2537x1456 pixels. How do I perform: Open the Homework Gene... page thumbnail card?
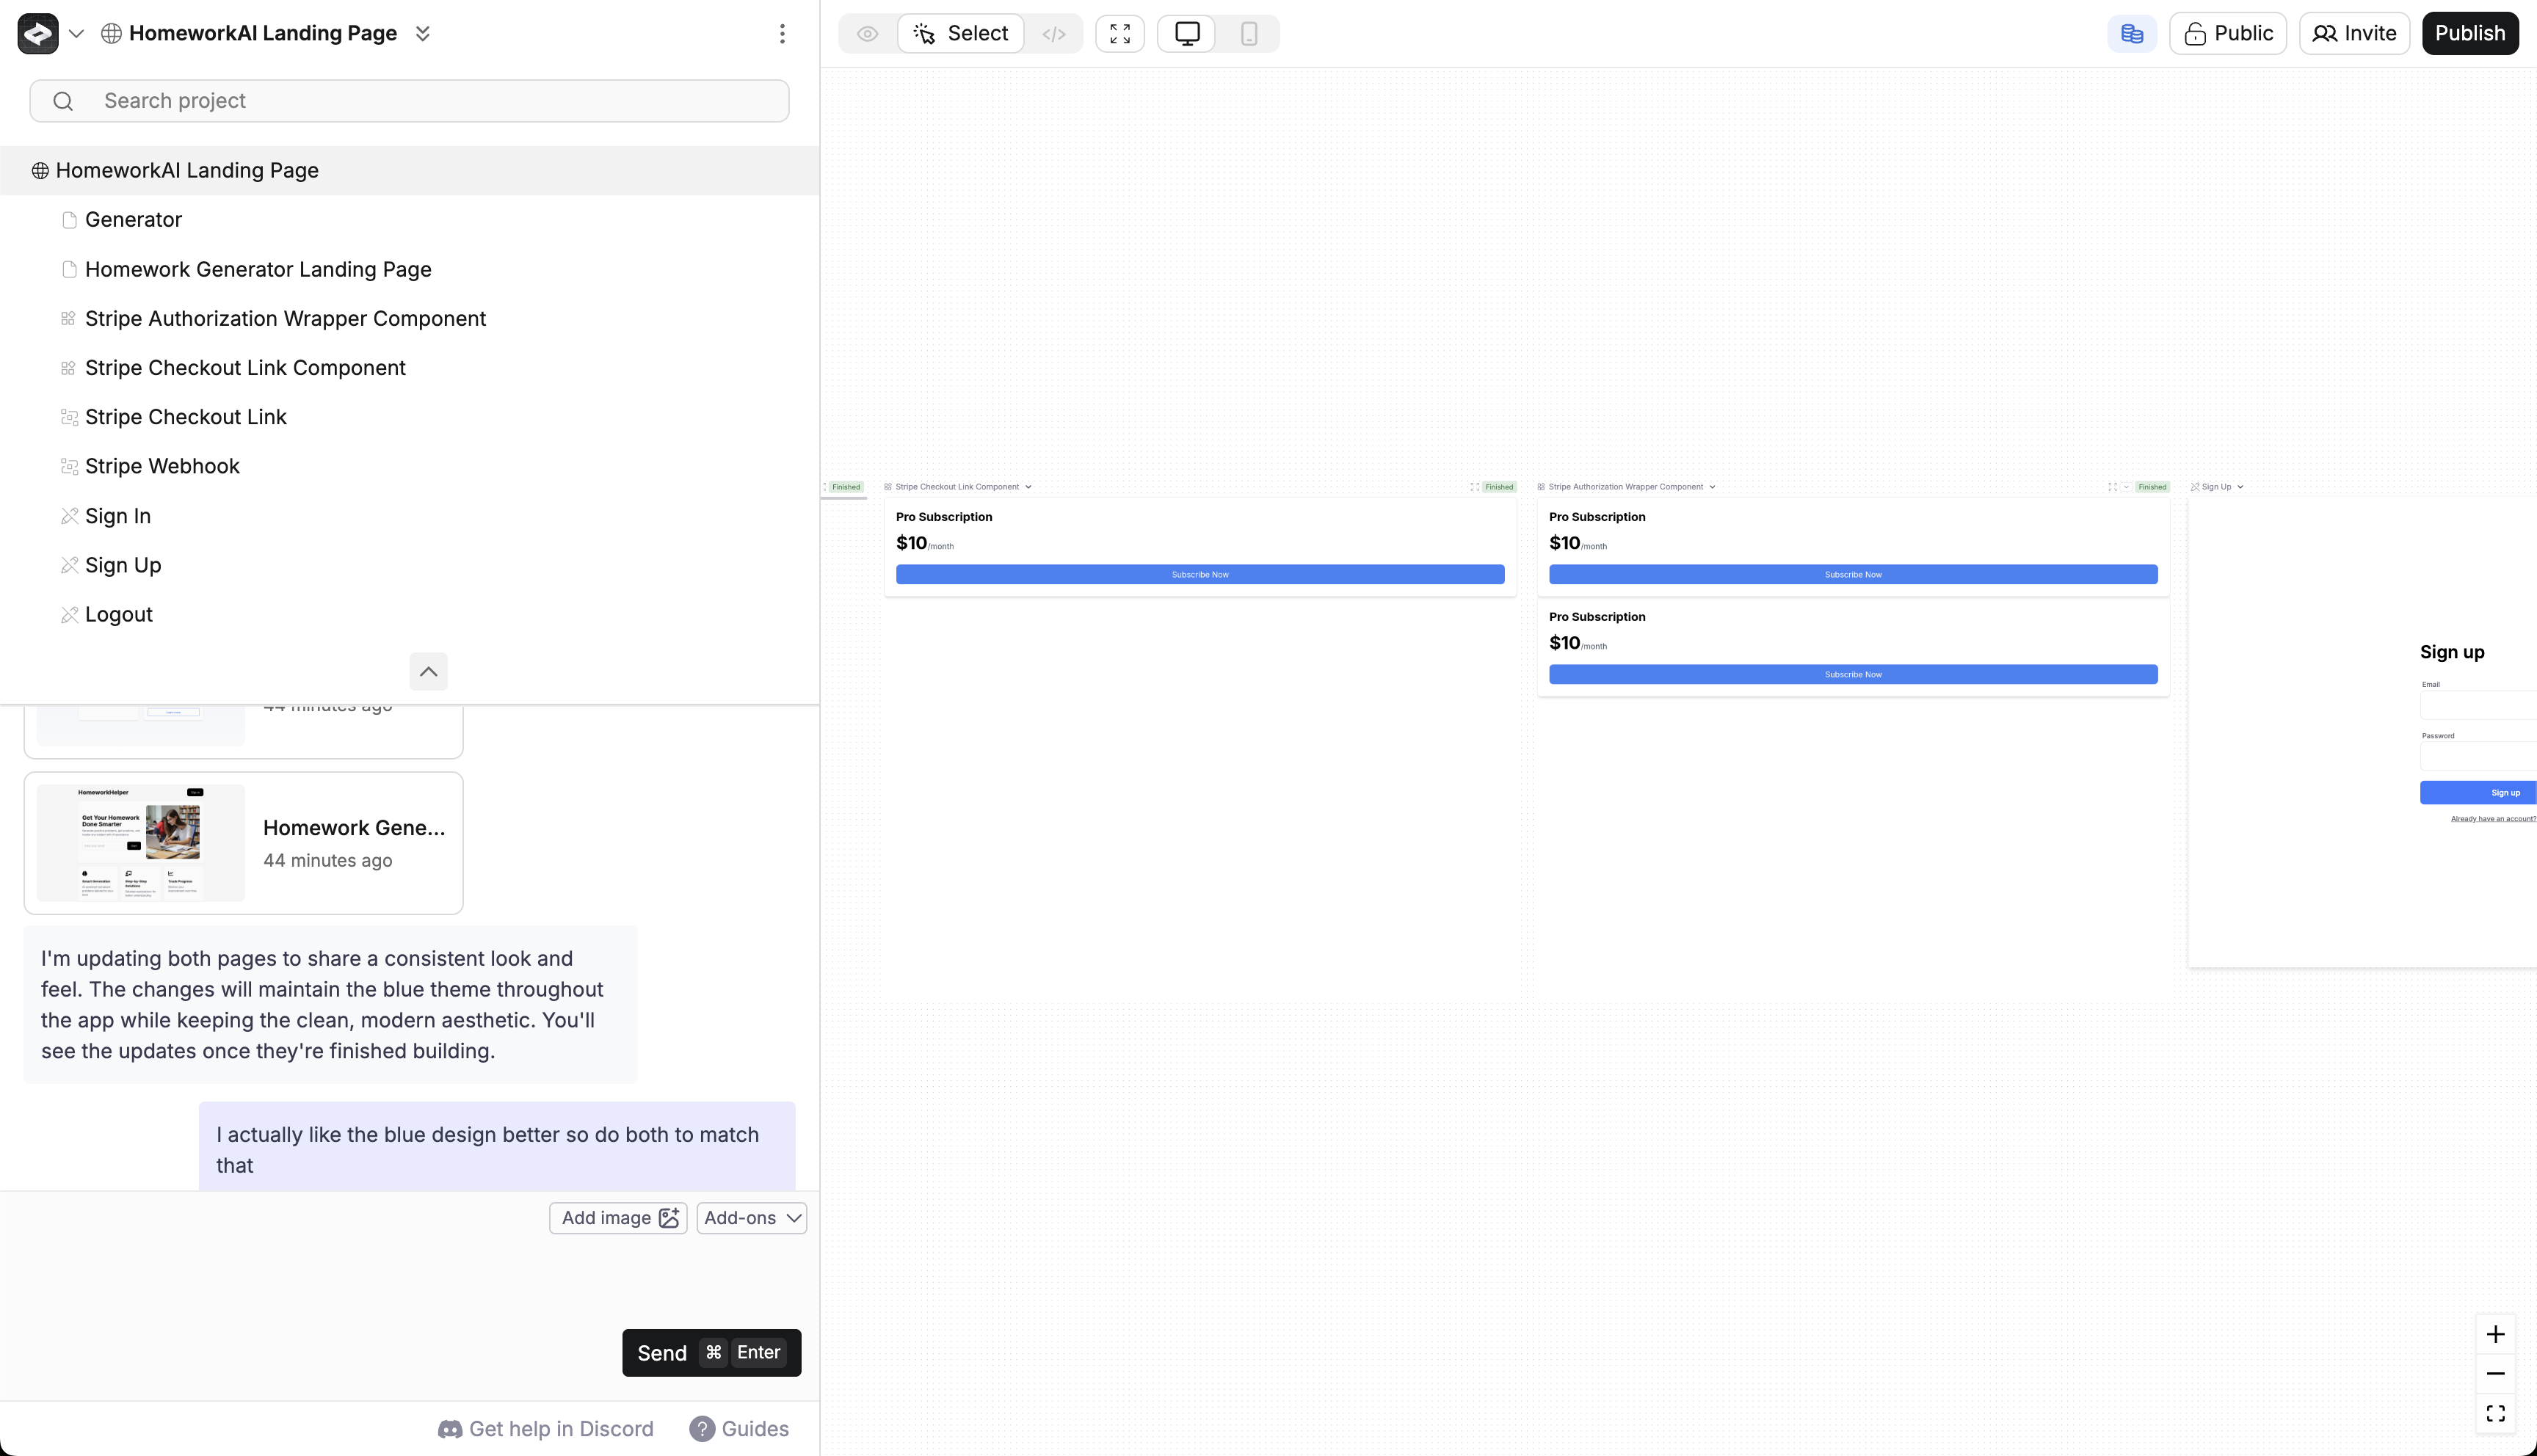pos(243,843)
